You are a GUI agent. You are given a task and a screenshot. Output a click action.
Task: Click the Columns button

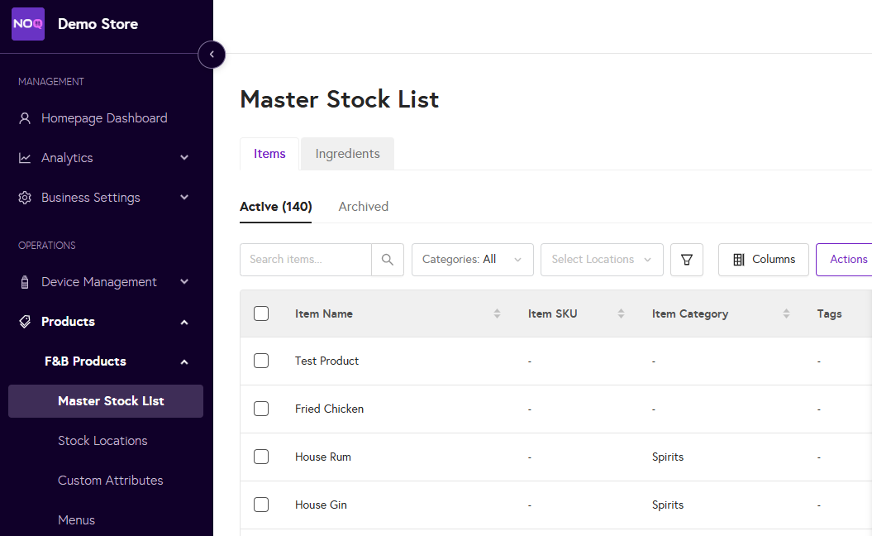(x=764, y=260)
